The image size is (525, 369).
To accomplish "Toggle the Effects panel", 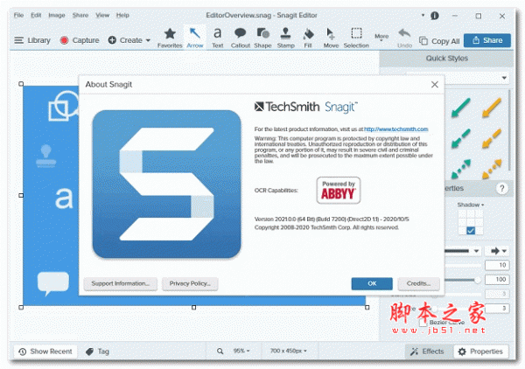I will [427, 352].
